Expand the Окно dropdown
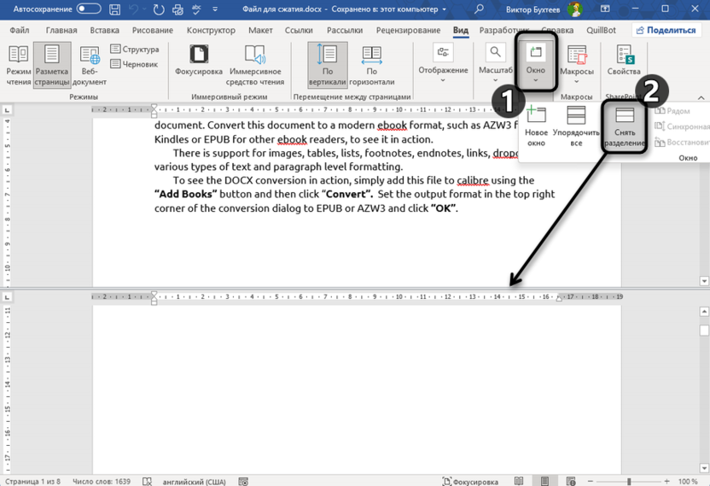 tap(535, 63)
